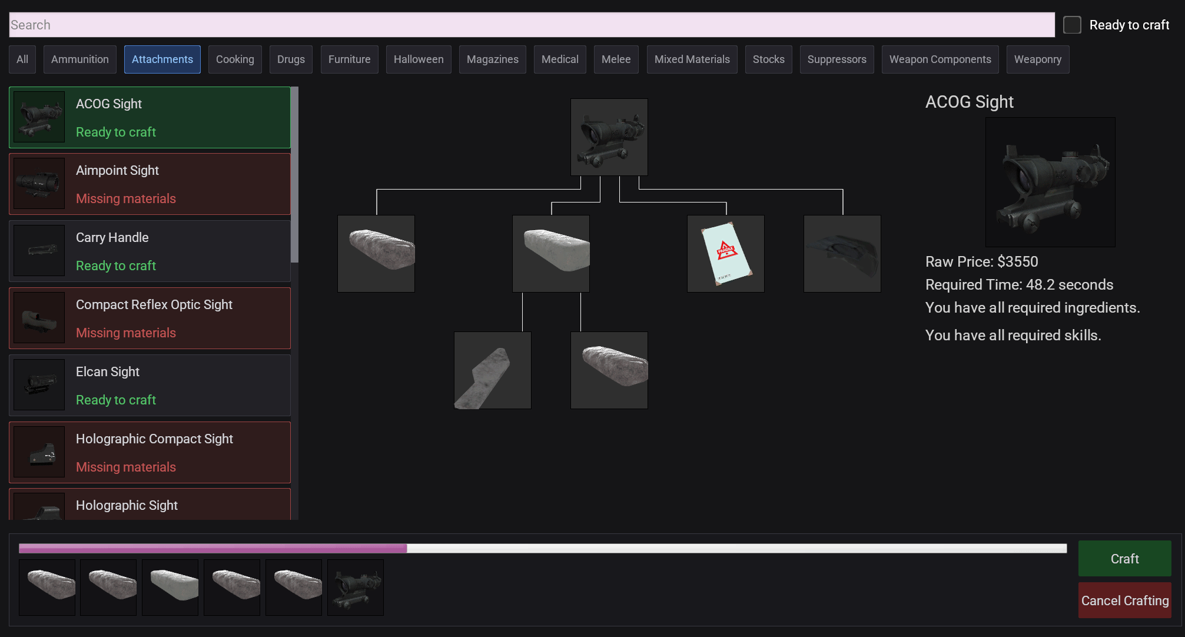
Task: Click the Search input field
Action: (531, 25)
